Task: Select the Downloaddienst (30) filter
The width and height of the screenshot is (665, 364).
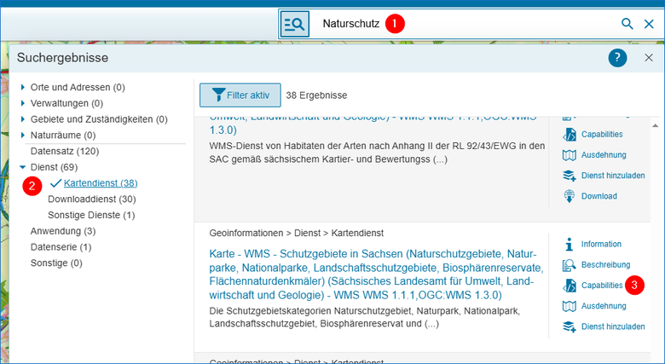Action: (x=91, y=199)
